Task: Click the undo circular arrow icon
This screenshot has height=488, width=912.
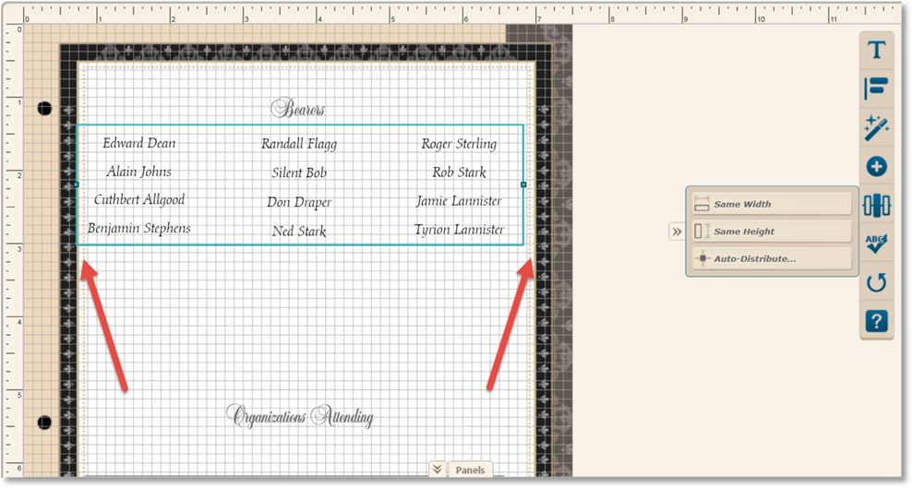Action: (x=876, y=282)
